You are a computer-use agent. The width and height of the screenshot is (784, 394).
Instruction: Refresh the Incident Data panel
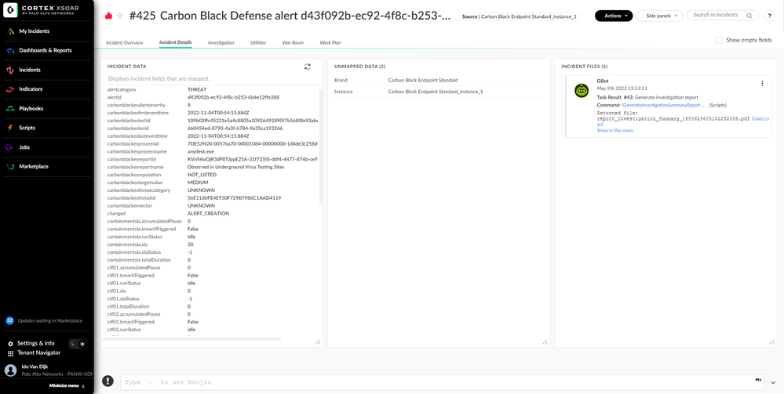coord(308,67)
